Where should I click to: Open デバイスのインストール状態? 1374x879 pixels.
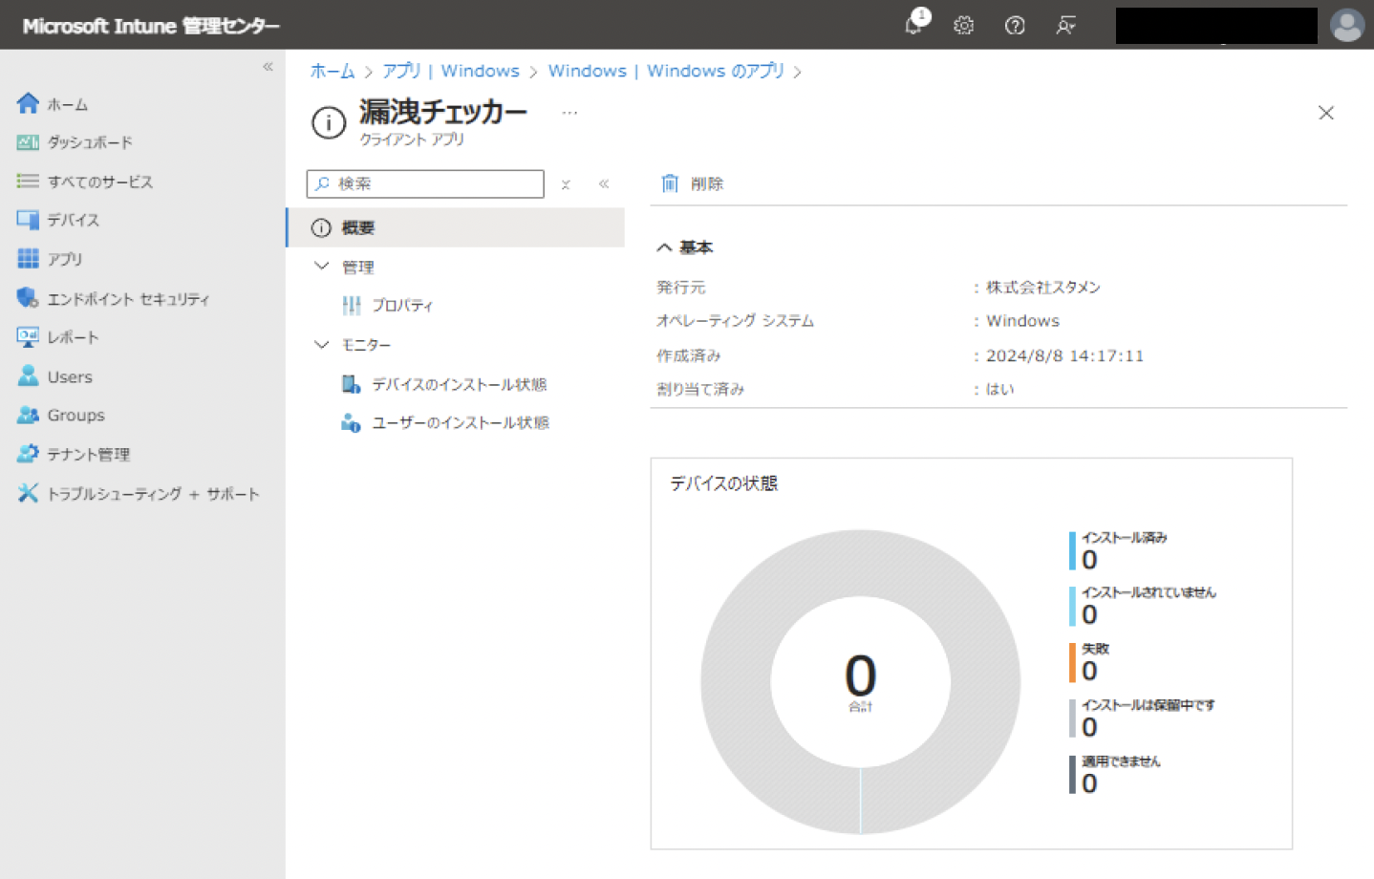point(460,384)
